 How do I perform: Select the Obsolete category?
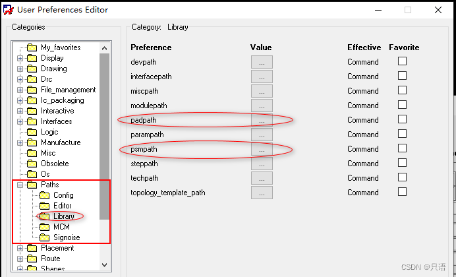tap(54, 164)
